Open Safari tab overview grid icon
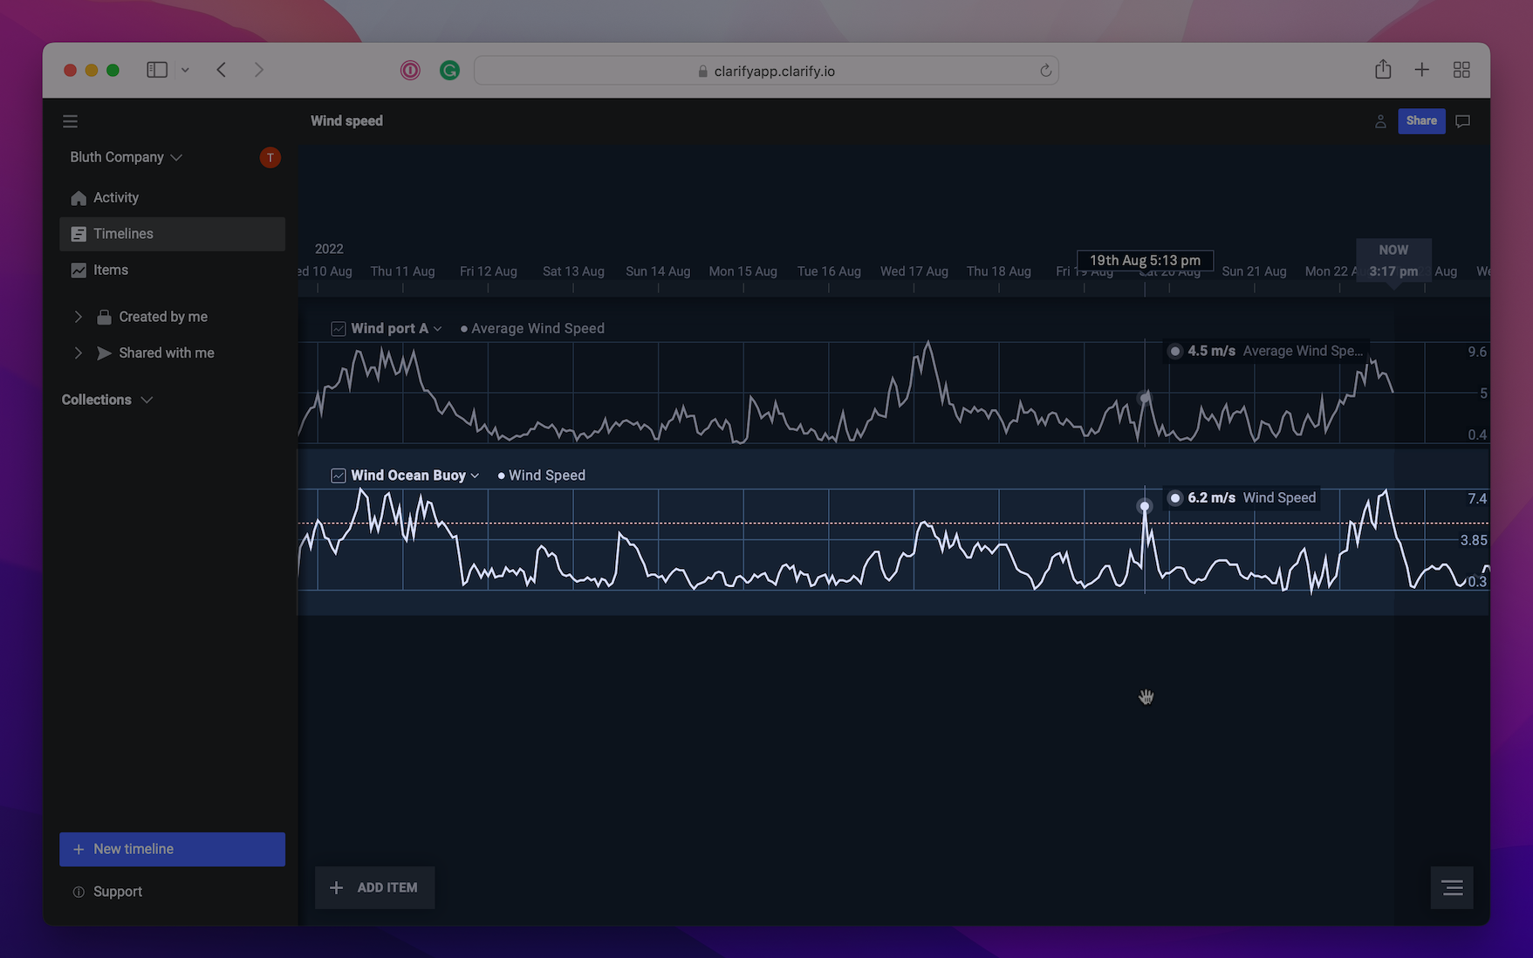 [x=1461, y=70]
